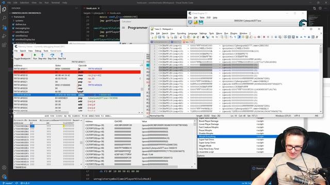Select the highlighted addss instruction row

(x=77, y=95)
